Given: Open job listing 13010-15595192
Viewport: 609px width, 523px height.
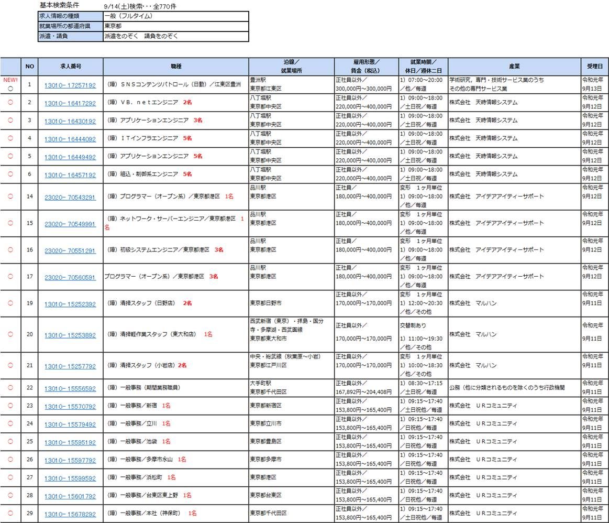Looking at the screenshot, I should coord(70,442).
